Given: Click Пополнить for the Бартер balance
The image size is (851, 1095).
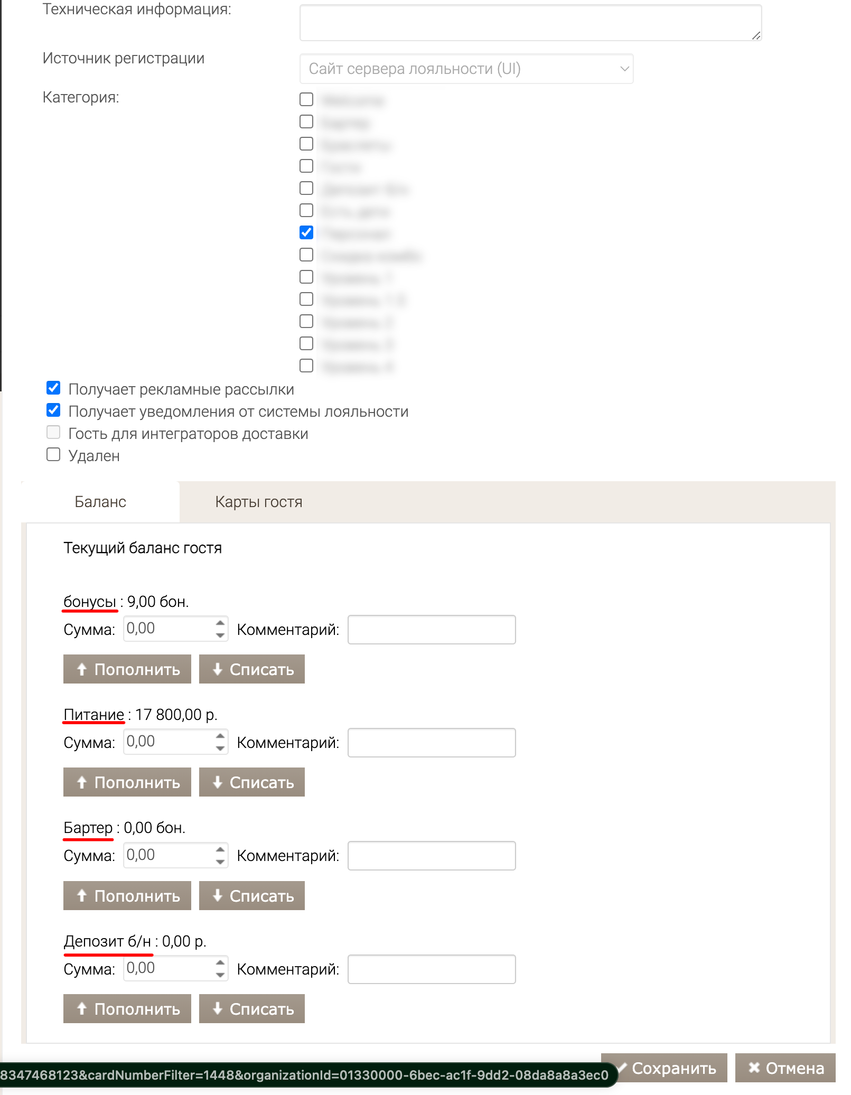Looking at the screenshot, I should (127, 895).
